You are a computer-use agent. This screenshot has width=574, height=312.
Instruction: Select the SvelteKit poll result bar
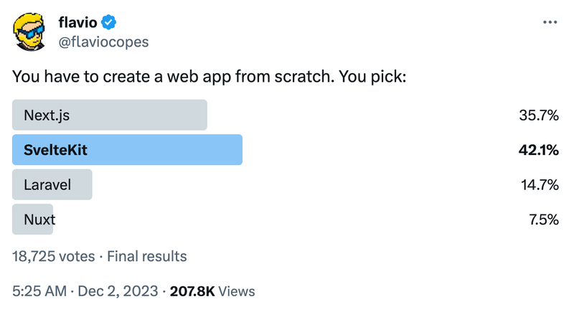tap(127, 150)
